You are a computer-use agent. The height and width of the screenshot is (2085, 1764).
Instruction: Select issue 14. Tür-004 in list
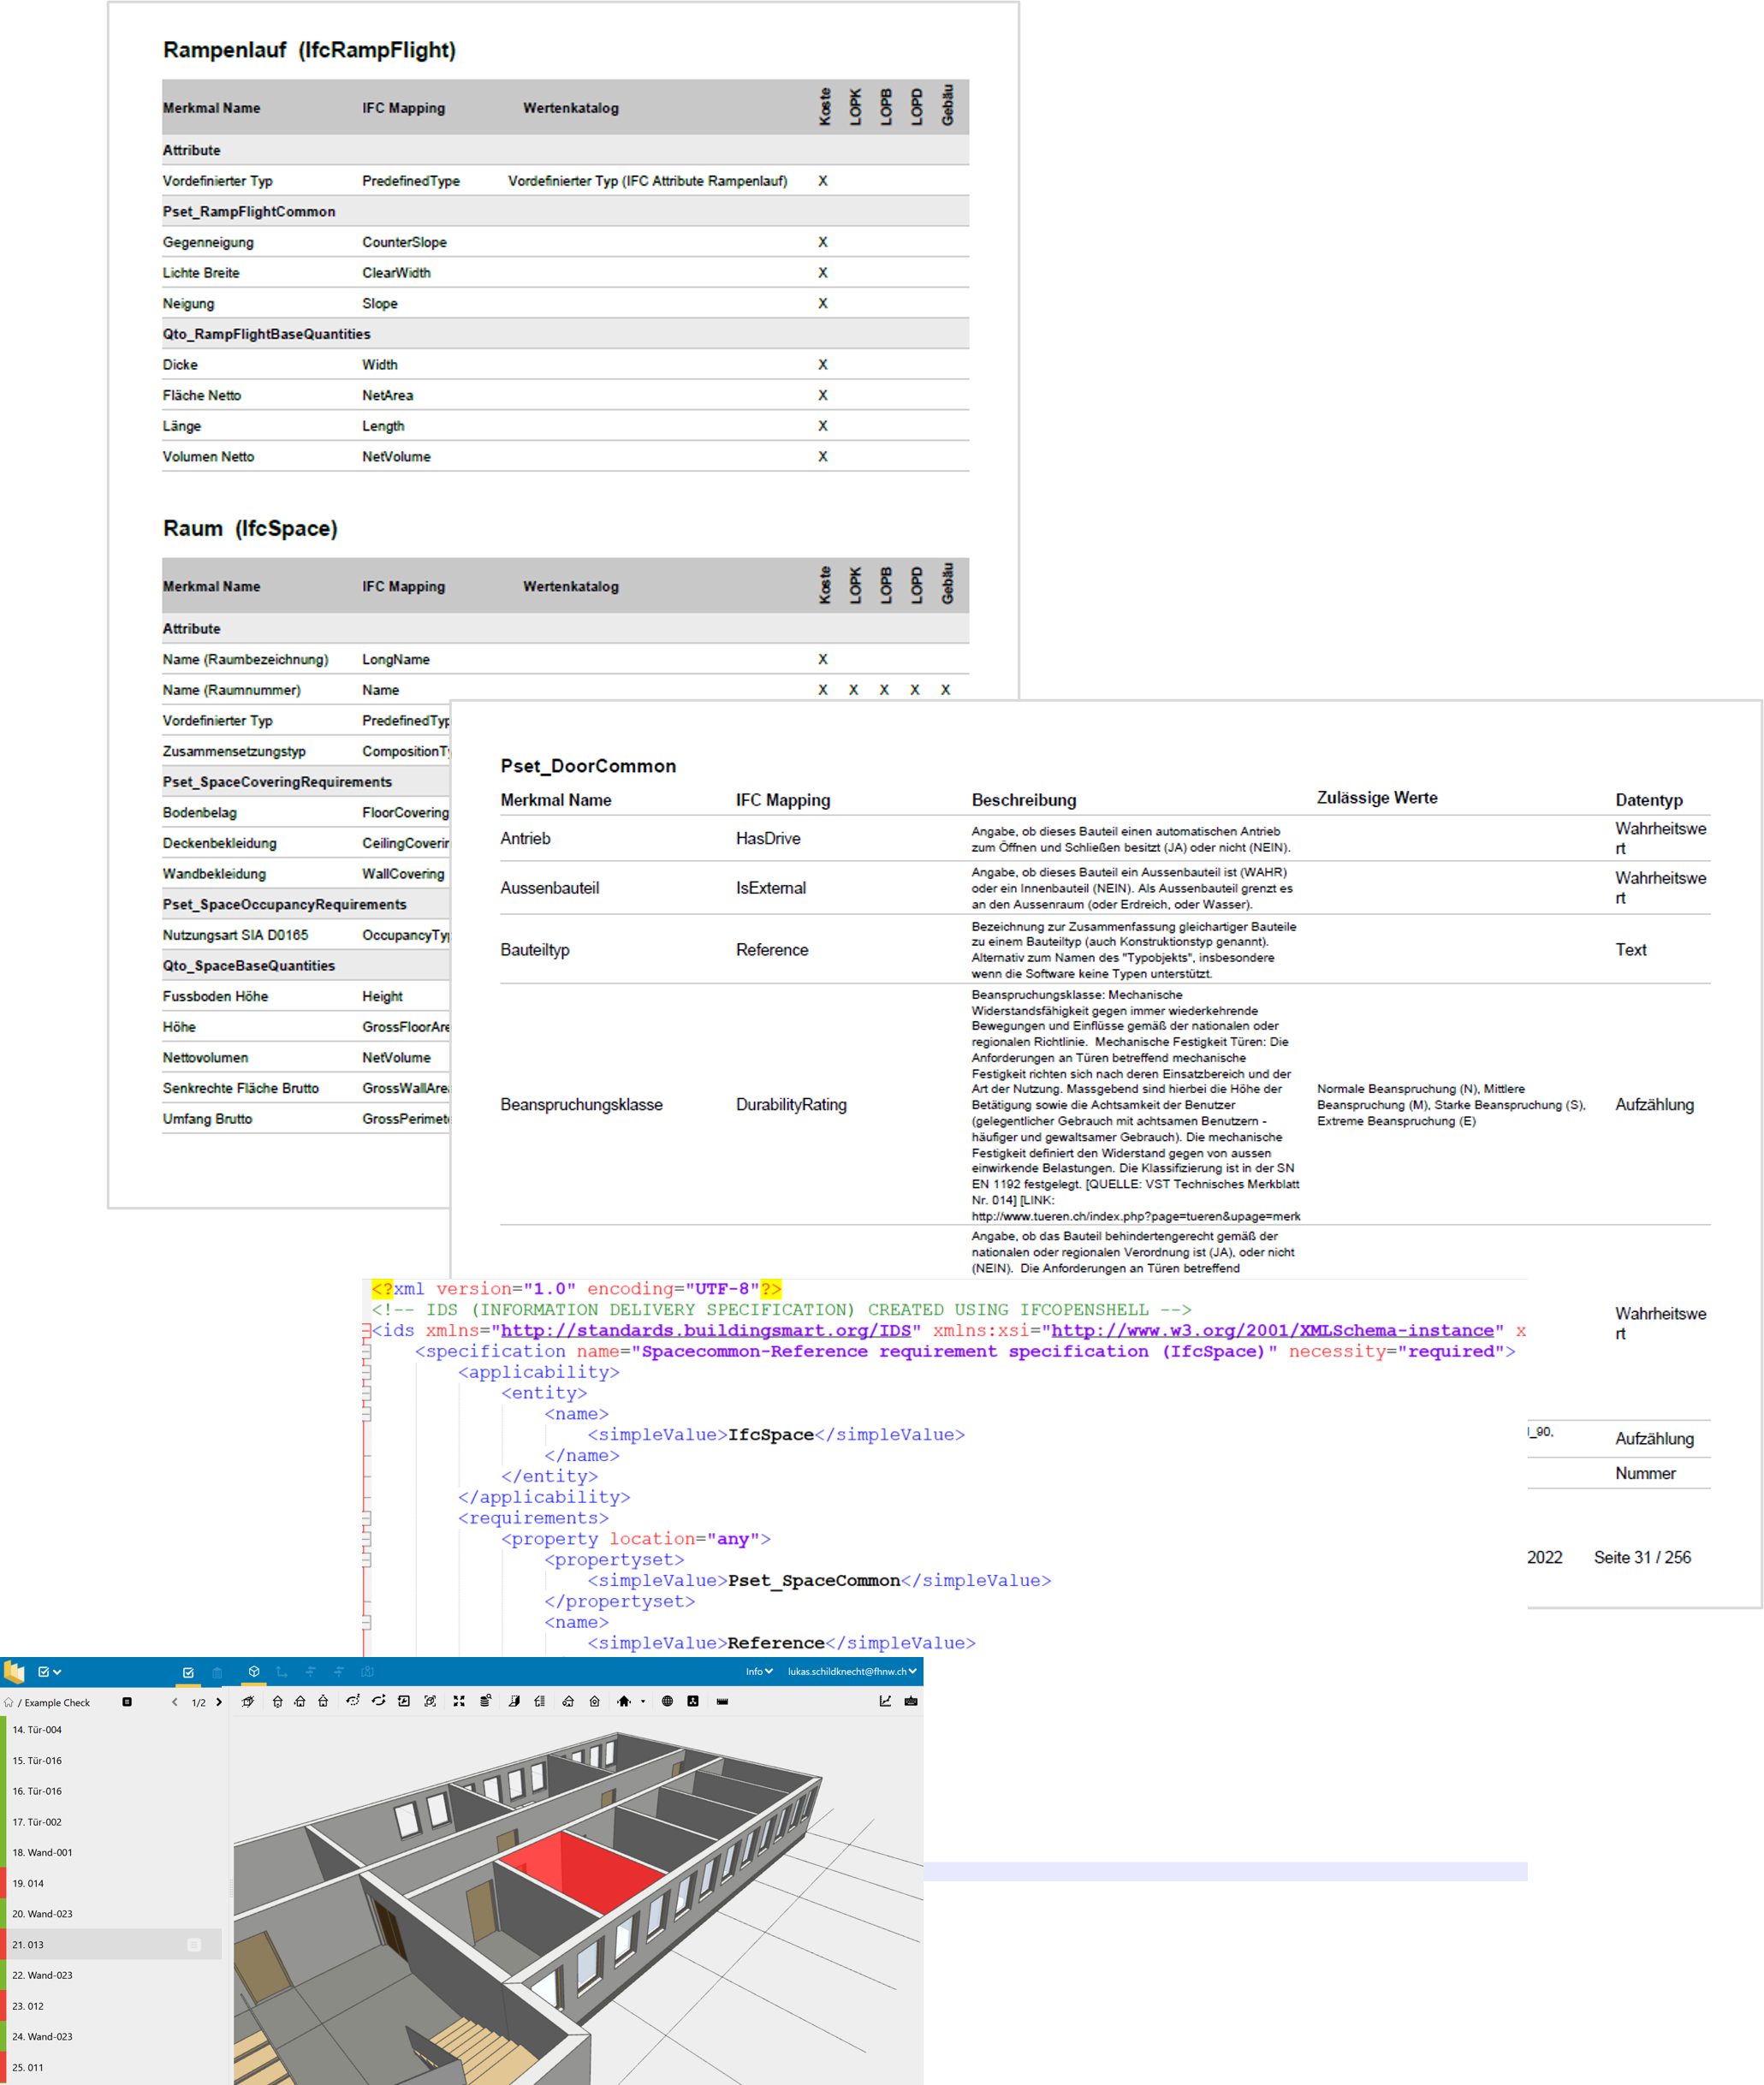click(x=37, y=1729)
